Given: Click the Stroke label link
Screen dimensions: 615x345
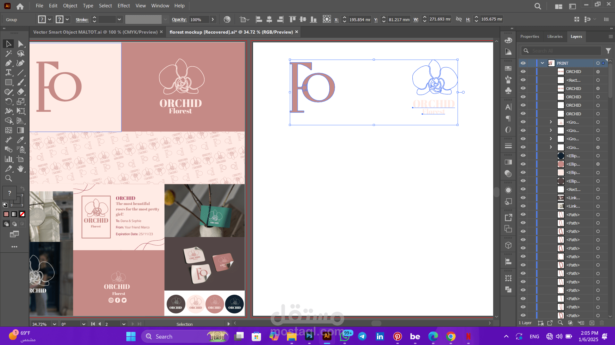Looking at the screenshot, I should pyautogui.click(x=82, y=20).
